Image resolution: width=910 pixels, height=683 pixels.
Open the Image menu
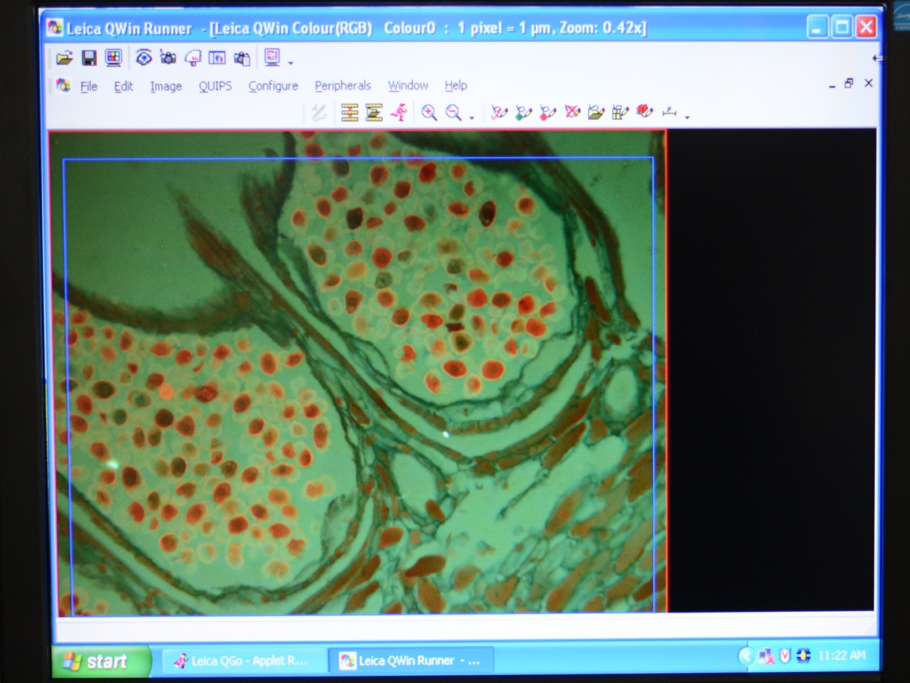click(166, 86)
